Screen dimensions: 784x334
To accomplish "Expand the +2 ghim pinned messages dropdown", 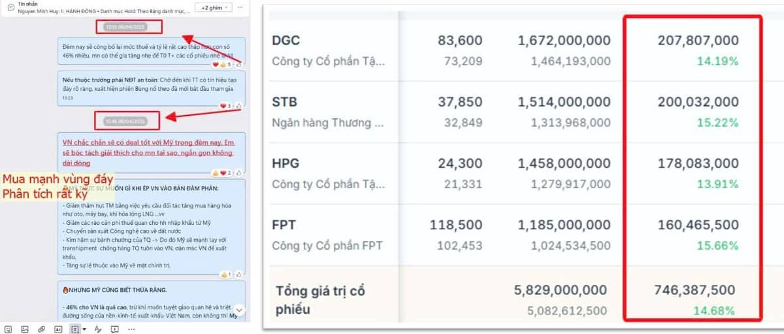I will coord(215,7).
